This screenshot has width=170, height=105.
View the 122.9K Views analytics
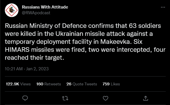click(18, 84)
